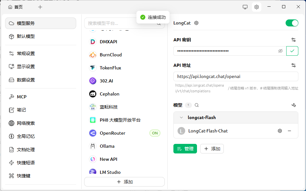Click the DMXAPI provider logo
This screenshot has height=191, width=306.
(x=93, y=42)
